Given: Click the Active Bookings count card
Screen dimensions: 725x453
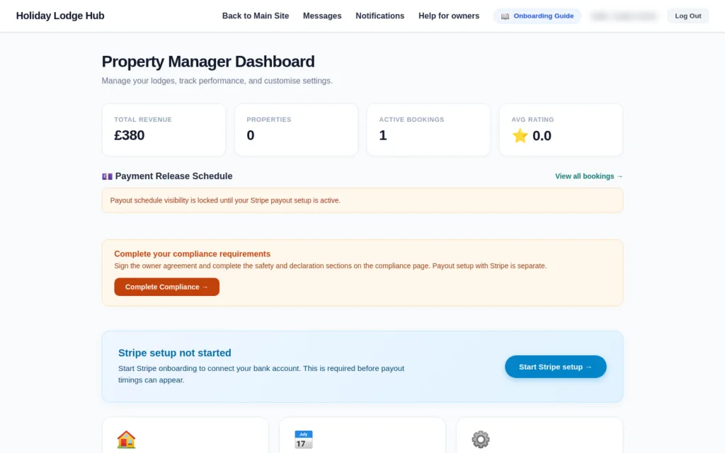Looking at the screenshot, I should [428, 130].
